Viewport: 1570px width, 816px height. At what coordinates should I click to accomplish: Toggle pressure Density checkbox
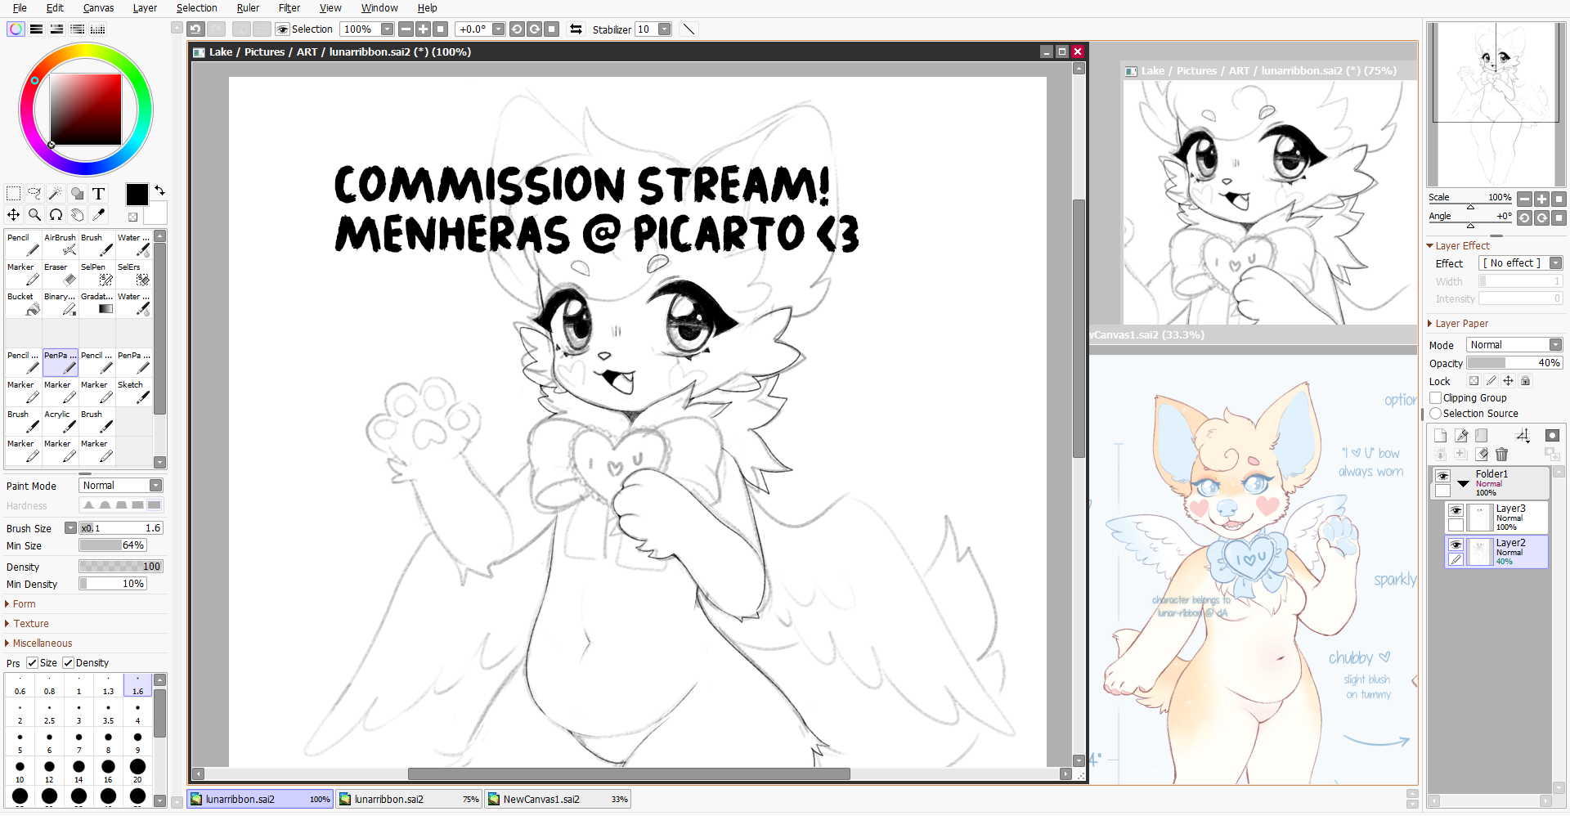pos(69,663)
